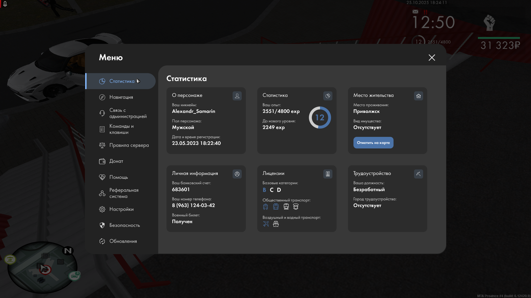Click the license document icon in Лицензии card
Screen dimensions: 531x298
click(x=328, y=174)
